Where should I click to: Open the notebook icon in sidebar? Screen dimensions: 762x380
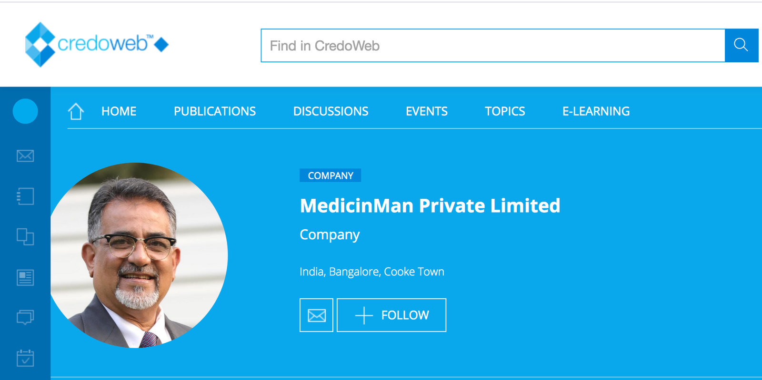click(25, 196)
